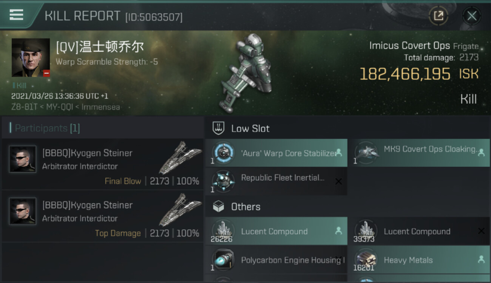Select the Top Damage Kyogen Steiner entry

(103, 216)
